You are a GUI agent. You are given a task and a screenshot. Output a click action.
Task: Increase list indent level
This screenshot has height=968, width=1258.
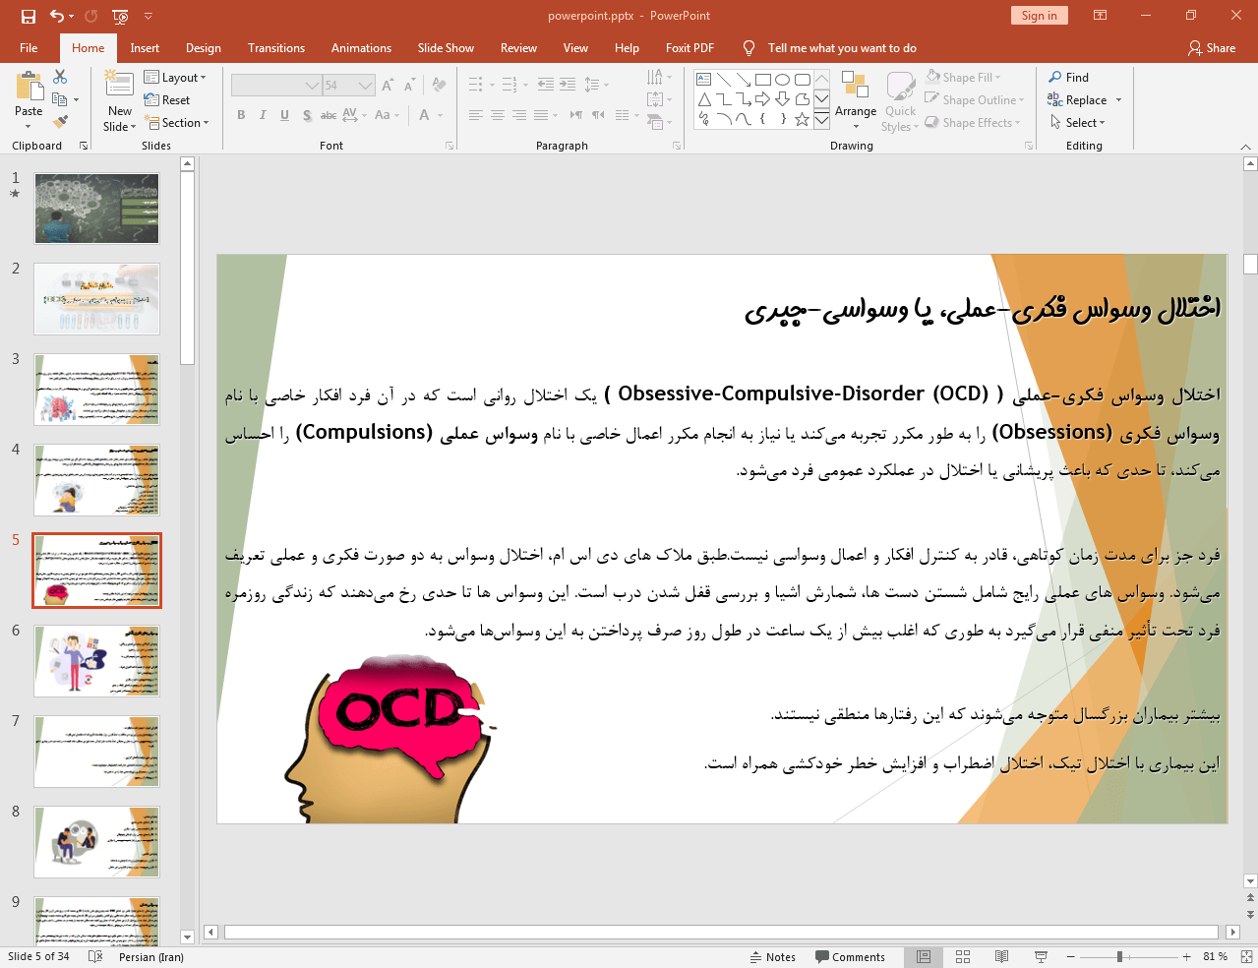point(568,85)
